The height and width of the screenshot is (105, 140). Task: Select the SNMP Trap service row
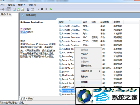(66, 87)
